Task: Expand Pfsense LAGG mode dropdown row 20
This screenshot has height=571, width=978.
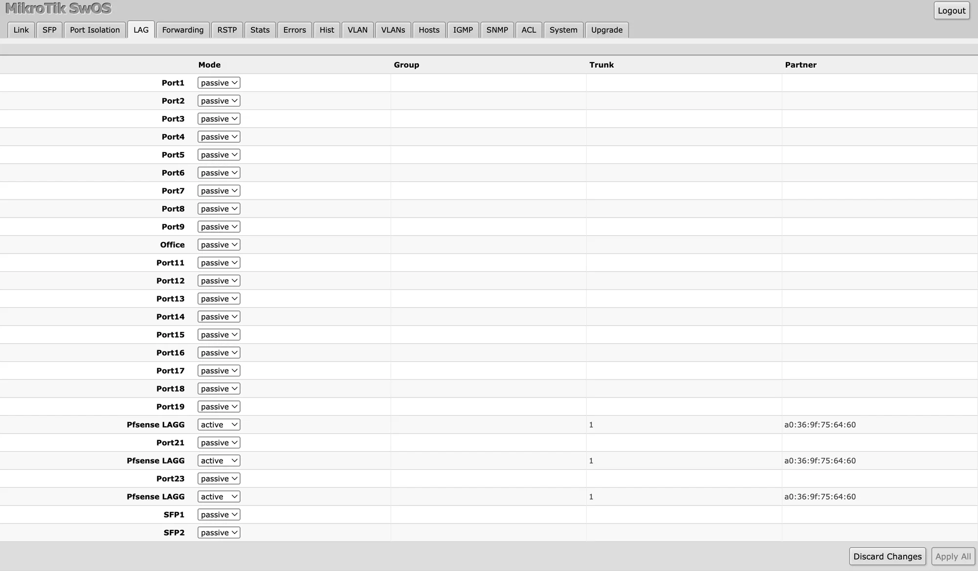Action: 218,424
